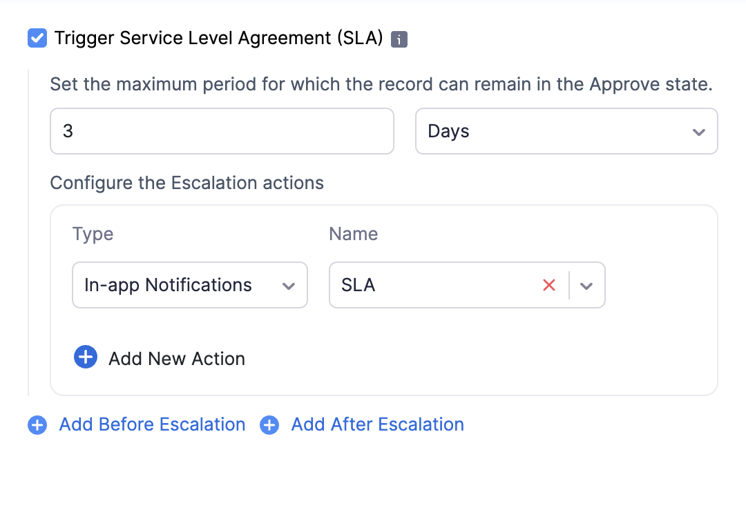Click the plus icon beside Add New Action
Image resolution: width=746 pixels, height=512 pixels.
pos(85,357)
